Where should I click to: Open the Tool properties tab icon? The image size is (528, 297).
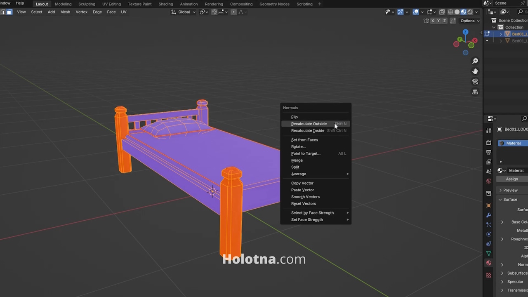point(489,130)
